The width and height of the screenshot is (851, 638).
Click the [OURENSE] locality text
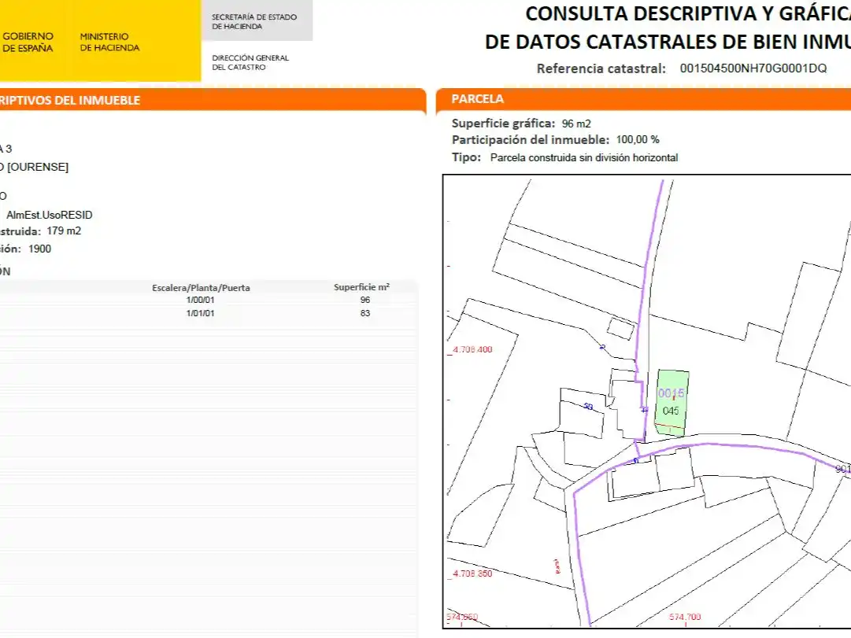38,167
